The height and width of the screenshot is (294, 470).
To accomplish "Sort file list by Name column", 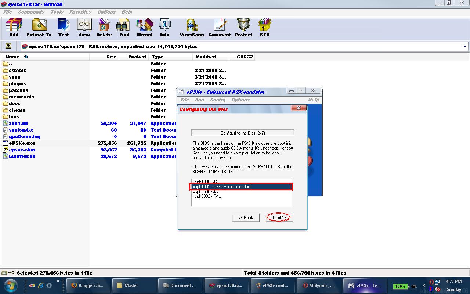I will coord(45,57).
